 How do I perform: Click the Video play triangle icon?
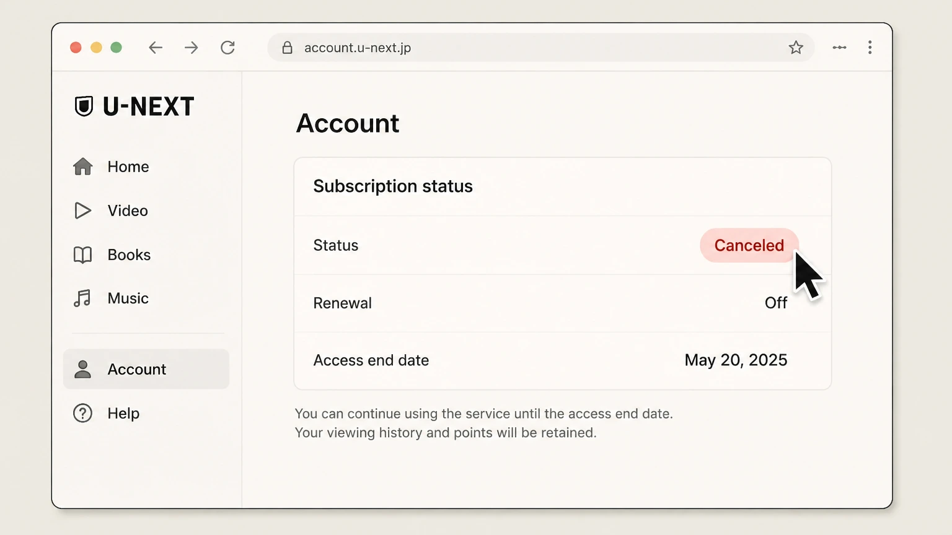82,211
